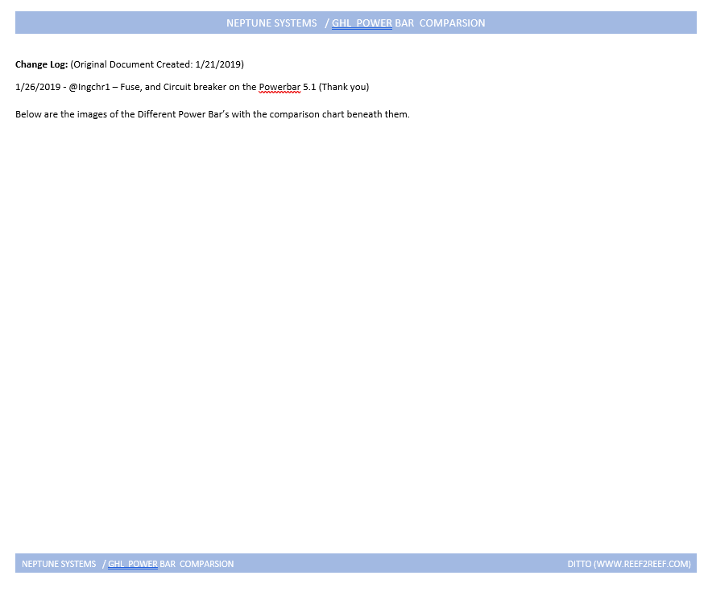Viewport: 704px width, 592px height.
Task: Select the 'Change Log:' bold label
Action: 41,64
